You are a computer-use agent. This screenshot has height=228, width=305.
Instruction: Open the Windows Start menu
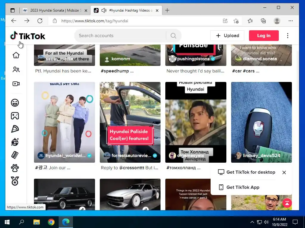[7, 222]
